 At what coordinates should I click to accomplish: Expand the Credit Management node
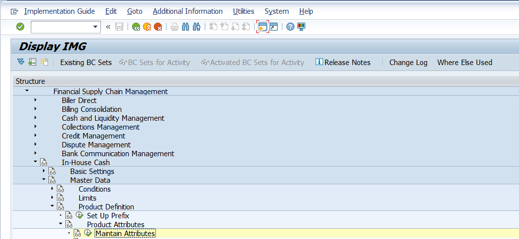coord(36,135)
